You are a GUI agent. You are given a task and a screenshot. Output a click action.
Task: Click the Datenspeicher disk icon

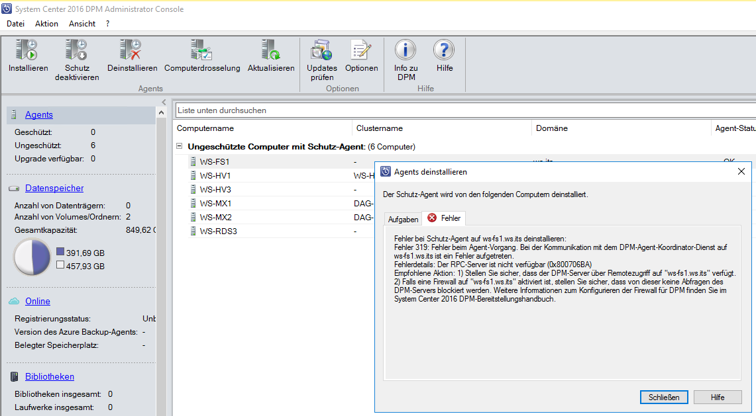pyautogui.click(x=15, y=188)
